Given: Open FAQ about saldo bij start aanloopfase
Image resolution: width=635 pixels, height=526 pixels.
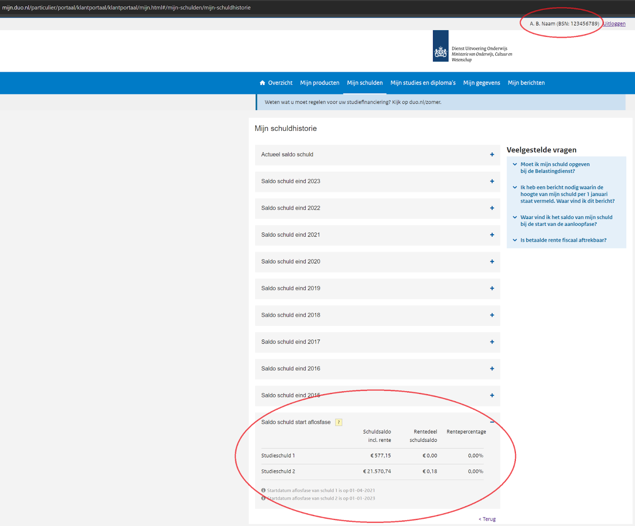Looking at the screenshot, I should (566, 220).
